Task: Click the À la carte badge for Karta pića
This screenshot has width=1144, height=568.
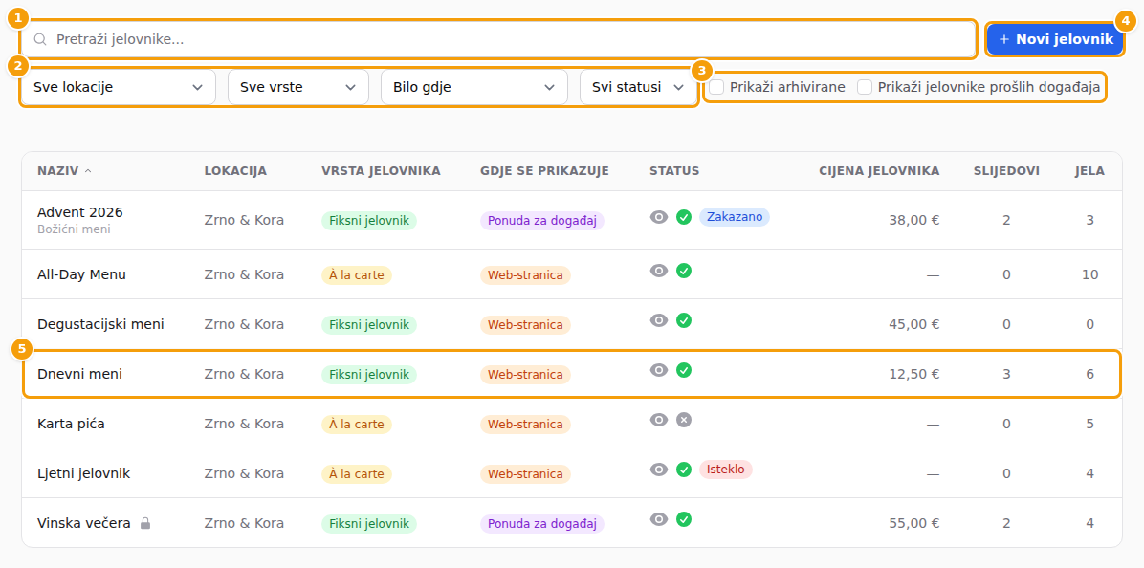Action: tap(357, 424)
